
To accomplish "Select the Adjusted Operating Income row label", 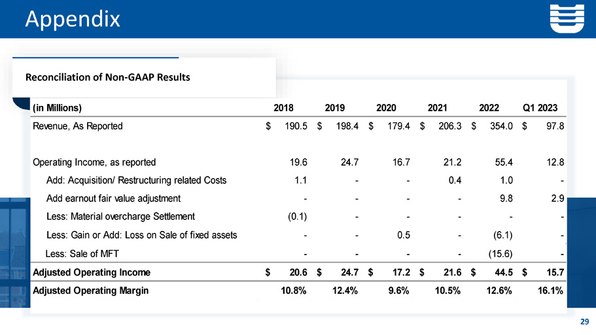I will click(x=91, y=272).
